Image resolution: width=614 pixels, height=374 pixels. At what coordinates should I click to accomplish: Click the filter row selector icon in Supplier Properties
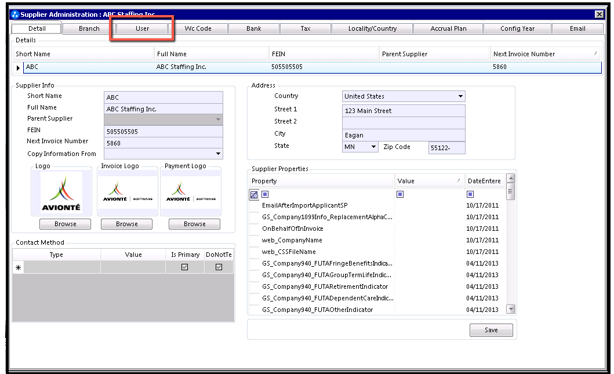coord(254,195)
